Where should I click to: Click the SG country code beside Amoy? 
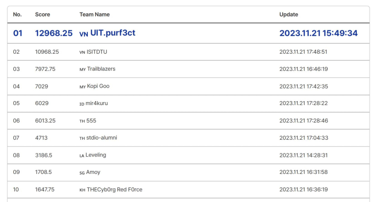coord(82,173)
